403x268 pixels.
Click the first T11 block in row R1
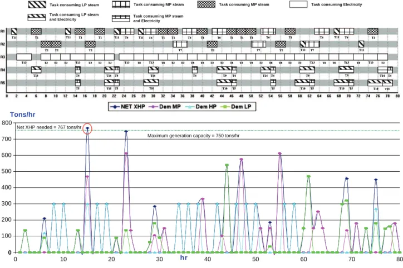14,31
